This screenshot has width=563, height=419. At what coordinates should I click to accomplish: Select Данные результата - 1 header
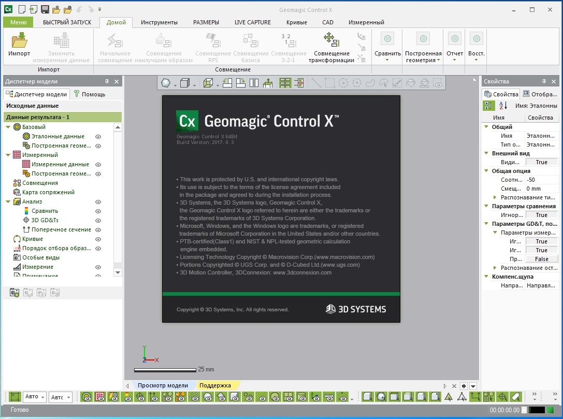[x=63, y=117]
